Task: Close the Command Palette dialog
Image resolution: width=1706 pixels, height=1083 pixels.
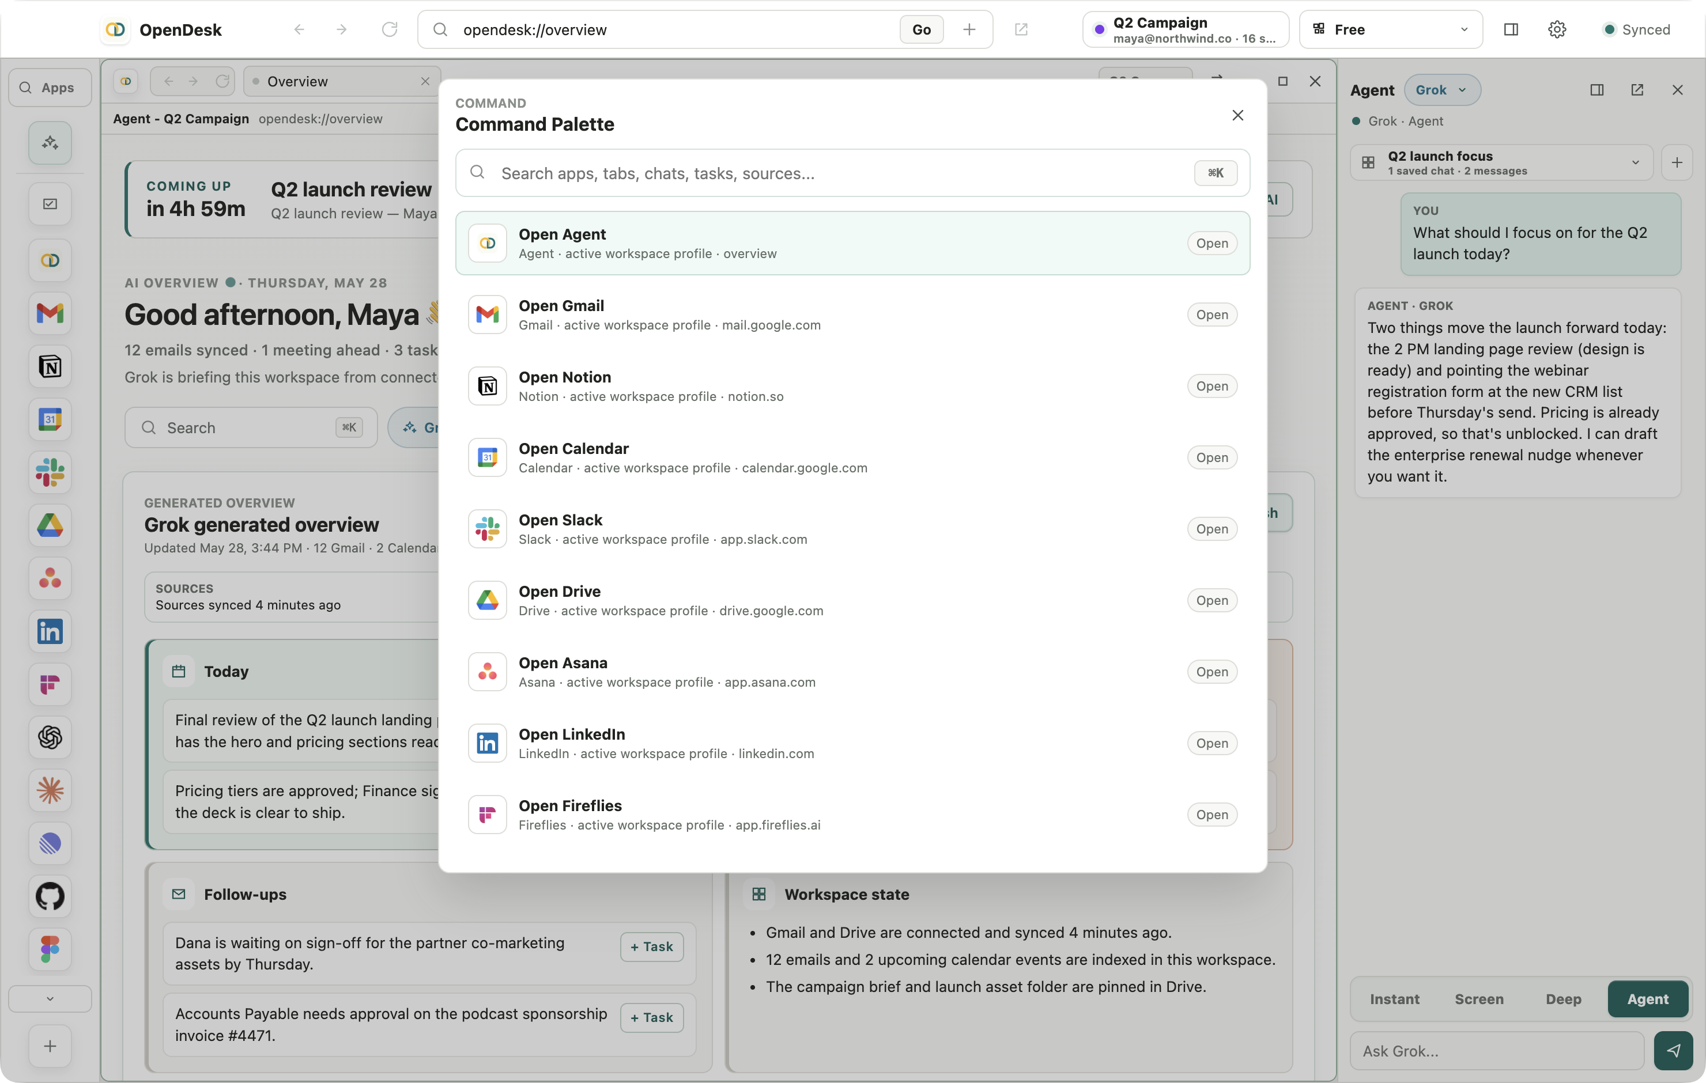Action: click(1237, 115)
